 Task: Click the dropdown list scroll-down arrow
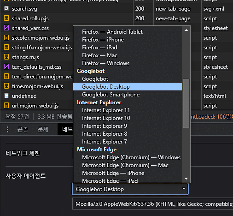coord(186,179)
